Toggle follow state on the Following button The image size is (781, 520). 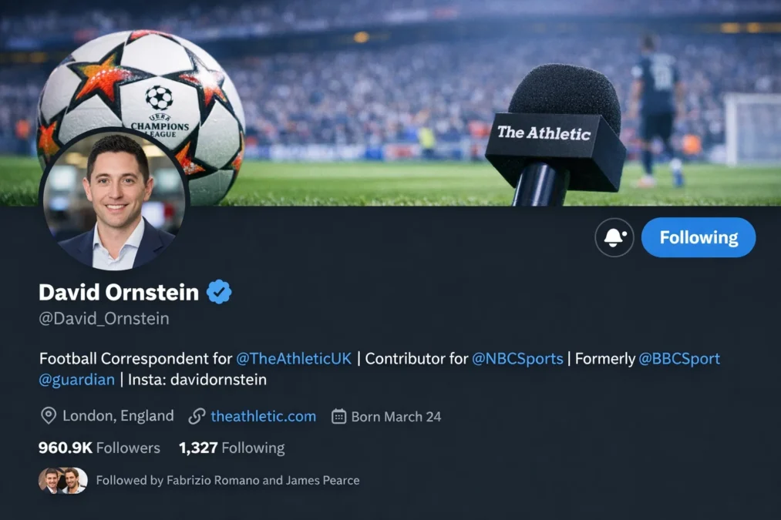[x=698, y=237]
